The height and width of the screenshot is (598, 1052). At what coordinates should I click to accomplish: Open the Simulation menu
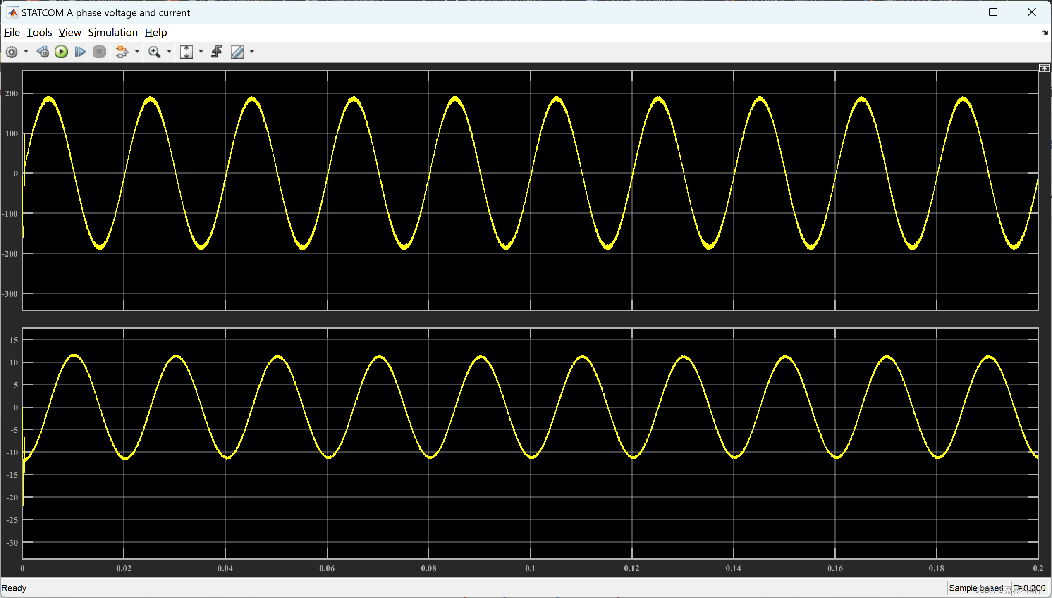coord(112,32)
